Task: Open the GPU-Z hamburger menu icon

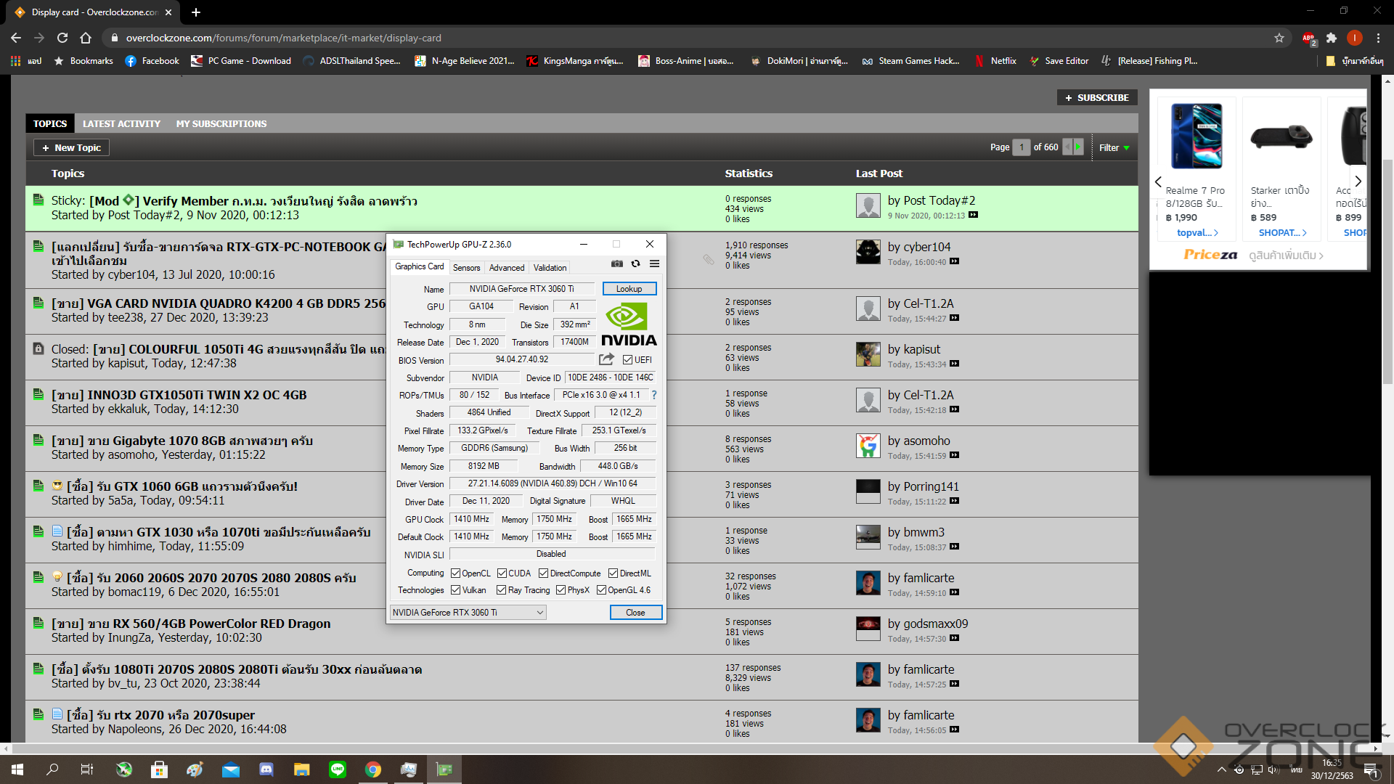Action: (x=654, y=264)
